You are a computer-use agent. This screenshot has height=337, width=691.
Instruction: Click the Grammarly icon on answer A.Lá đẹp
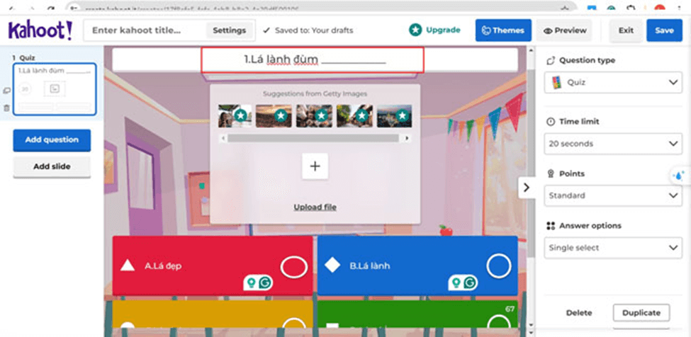[x=265, y=282]
